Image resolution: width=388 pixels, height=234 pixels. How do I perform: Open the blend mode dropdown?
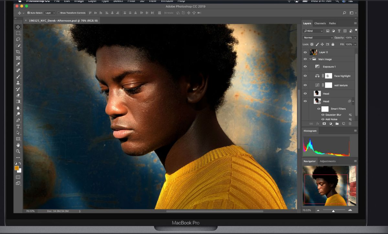coord(318,37)
